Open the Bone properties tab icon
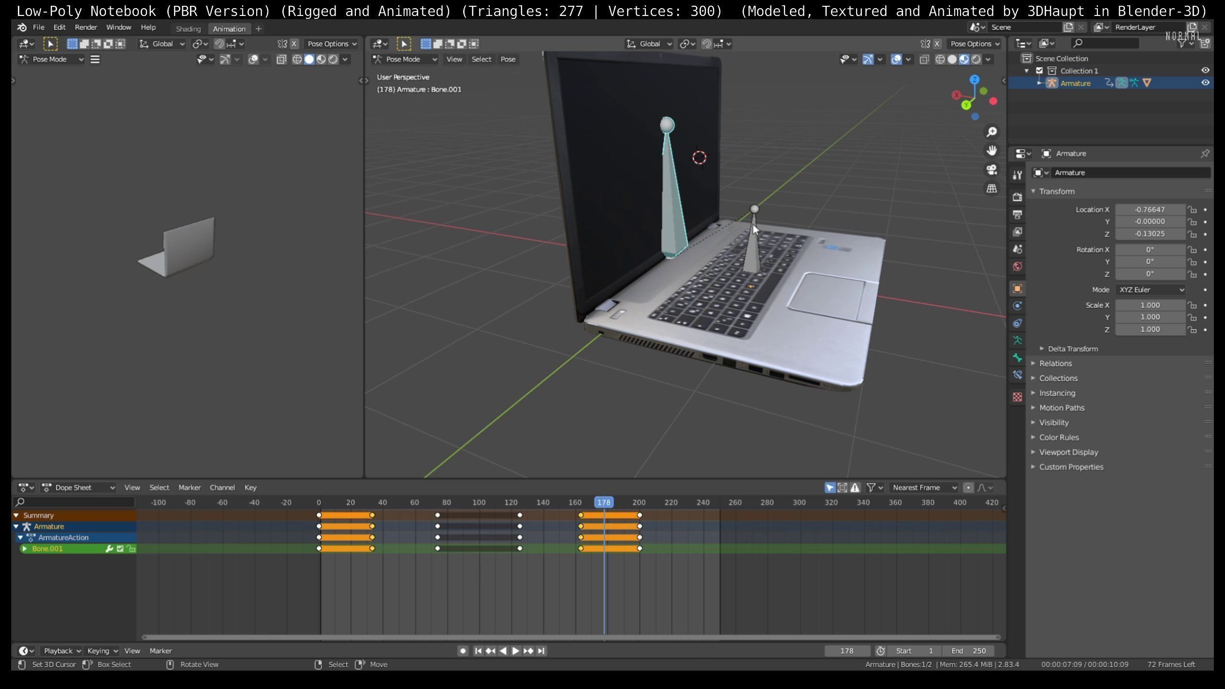 [x=1017, y=358]
